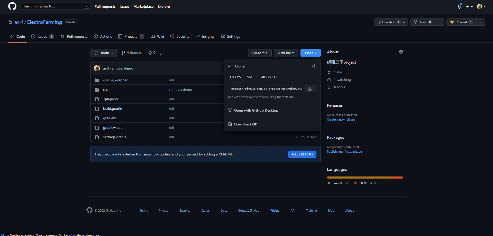Select the Projects repository tab
Viewport: 493px width, 236px height.
pos(131,36)
